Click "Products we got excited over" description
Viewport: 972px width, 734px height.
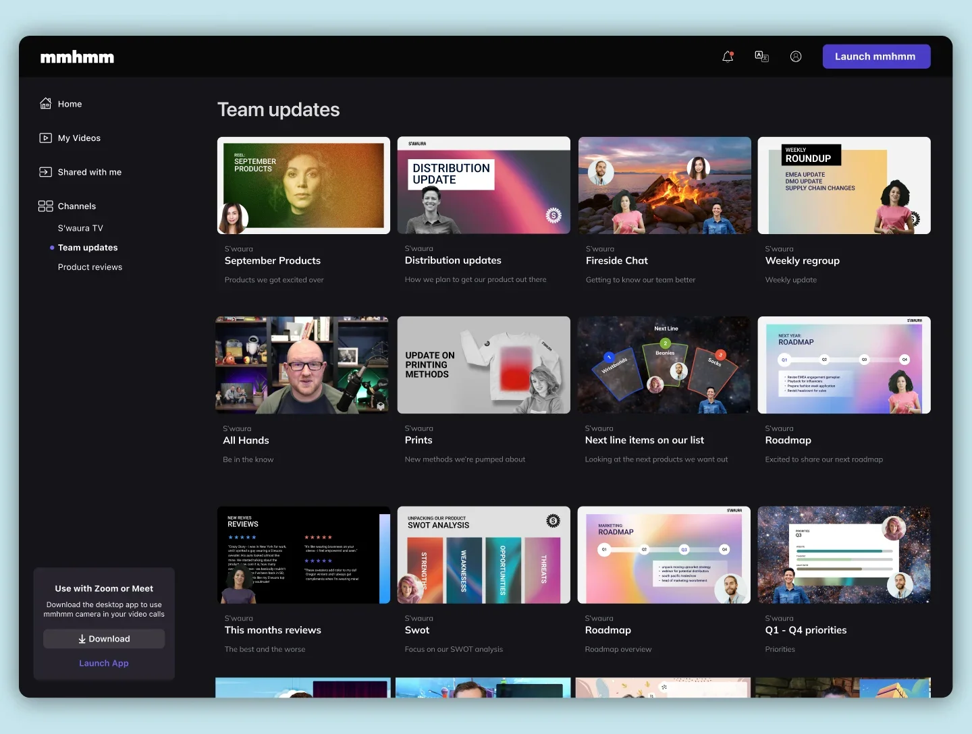coord(274,280)
